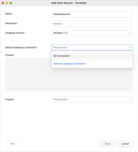Collapse the Default Database Connection dropdown field
138x152 pixels.
coord(92,47)
